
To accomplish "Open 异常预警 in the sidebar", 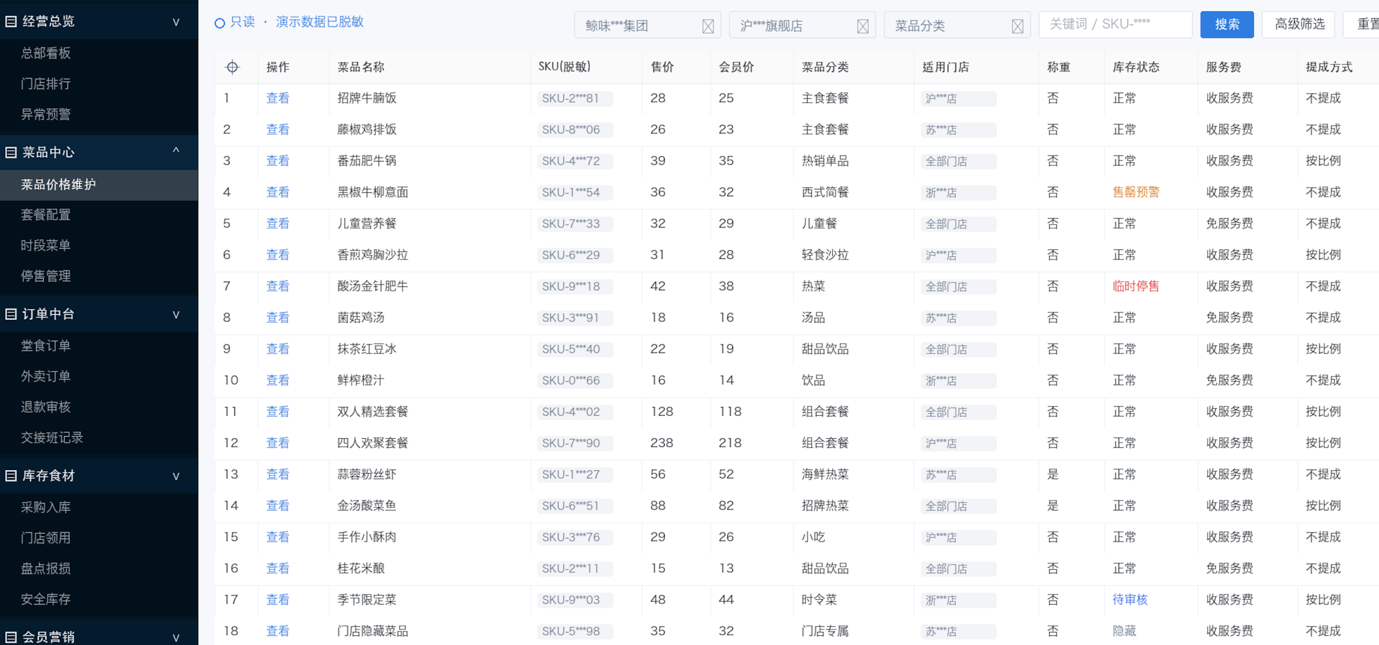I will [46, 114].
